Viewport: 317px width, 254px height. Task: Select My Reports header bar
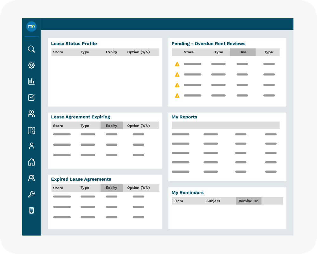pyautogui.click(x=225, y=125)
